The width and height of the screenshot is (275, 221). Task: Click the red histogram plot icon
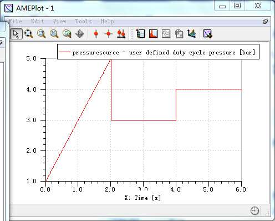[x=153, y=34]
